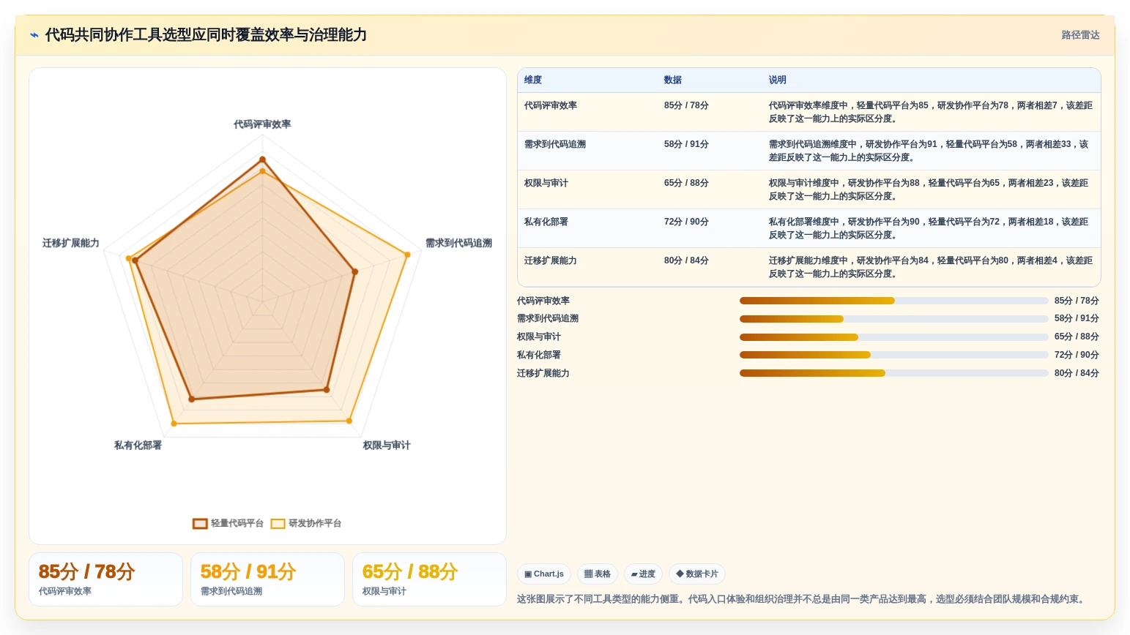The image size is (1130, 635).
Task: Select the 进度 chip
Action: [x=643, y=574]
